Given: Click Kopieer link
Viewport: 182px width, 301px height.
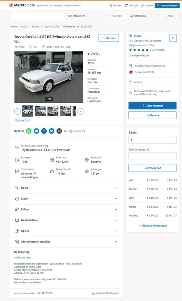Looking at the screenshot, I should point(77,131).
